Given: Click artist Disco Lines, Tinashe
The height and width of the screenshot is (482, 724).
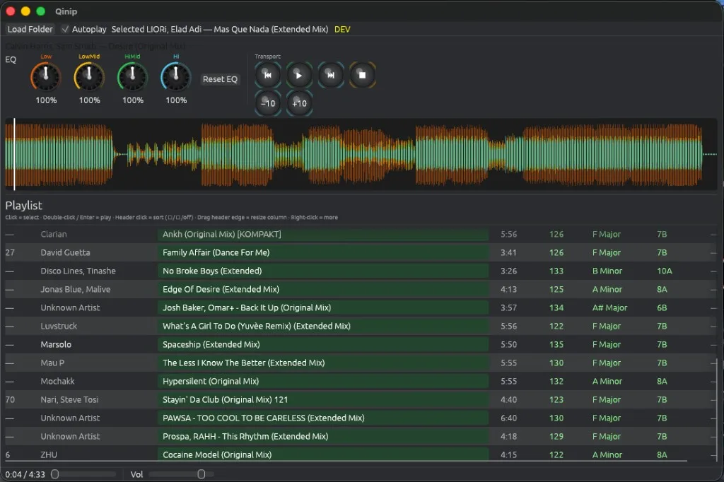Looking at the screenshot, I should pos(78,271).
